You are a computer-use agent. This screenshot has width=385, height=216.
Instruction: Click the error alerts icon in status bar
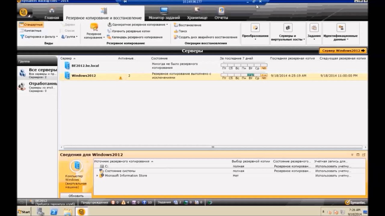coord(113,202)
